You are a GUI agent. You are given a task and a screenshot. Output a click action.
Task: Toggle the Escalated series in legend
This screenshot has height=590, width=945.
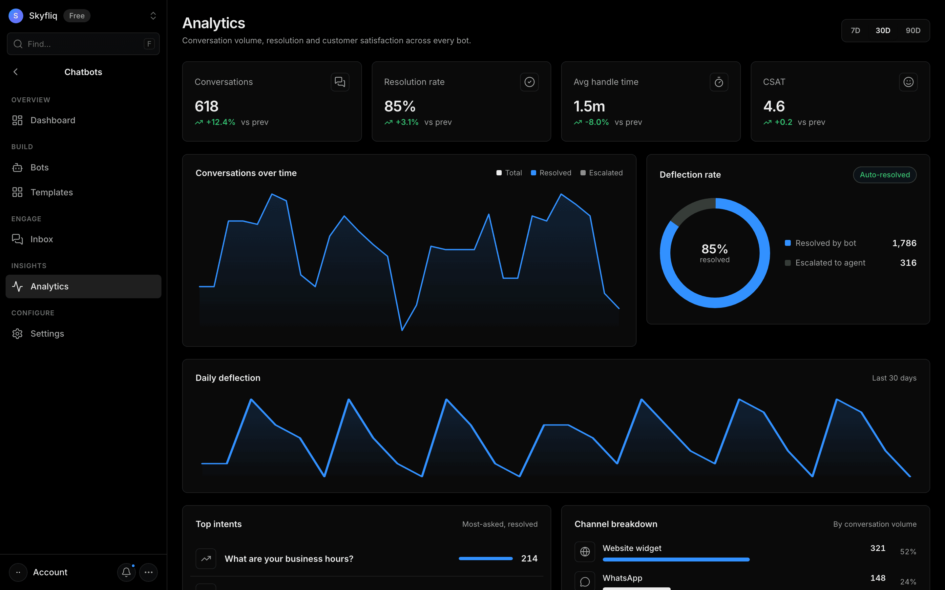pyautogui.click(x=601, y=173)
